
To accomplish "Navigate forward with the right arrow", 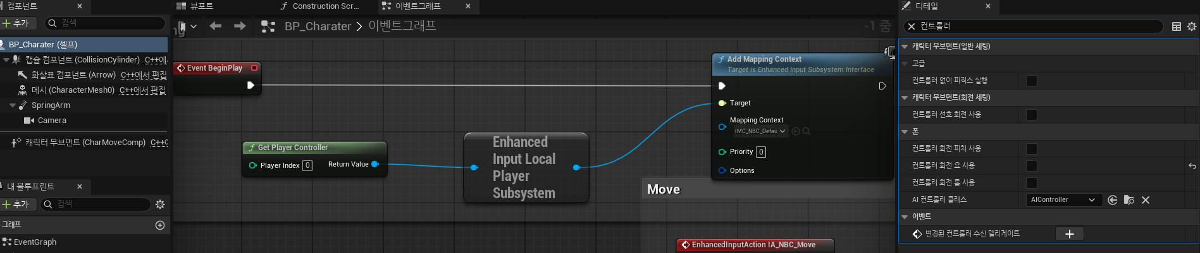I will (240, 26).
